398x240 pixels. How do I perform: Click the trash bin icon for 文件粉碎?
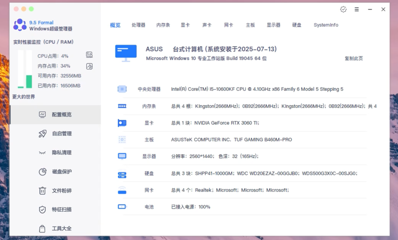[x=42, y=190]
